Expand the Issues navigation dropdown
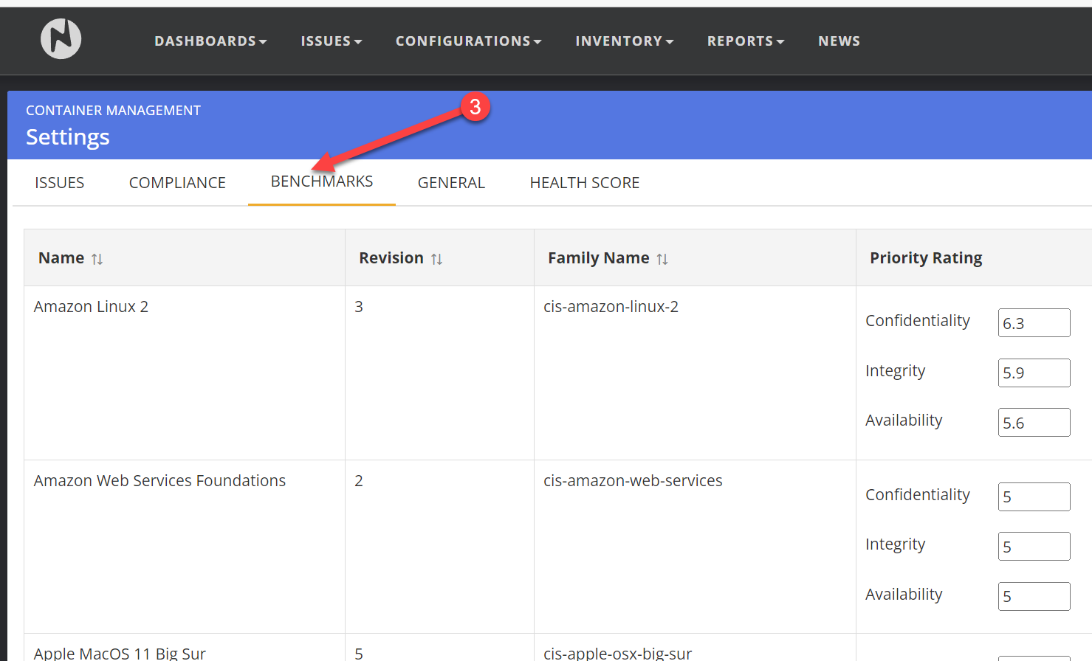 [331, 41]
